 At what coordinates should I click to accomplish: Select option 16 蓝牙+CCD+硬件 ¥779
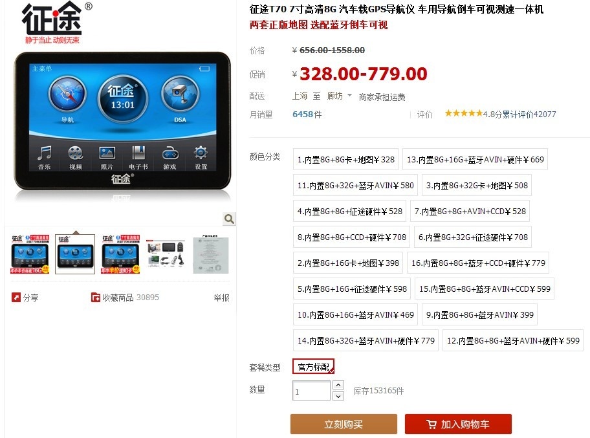[x=478, y=263]
